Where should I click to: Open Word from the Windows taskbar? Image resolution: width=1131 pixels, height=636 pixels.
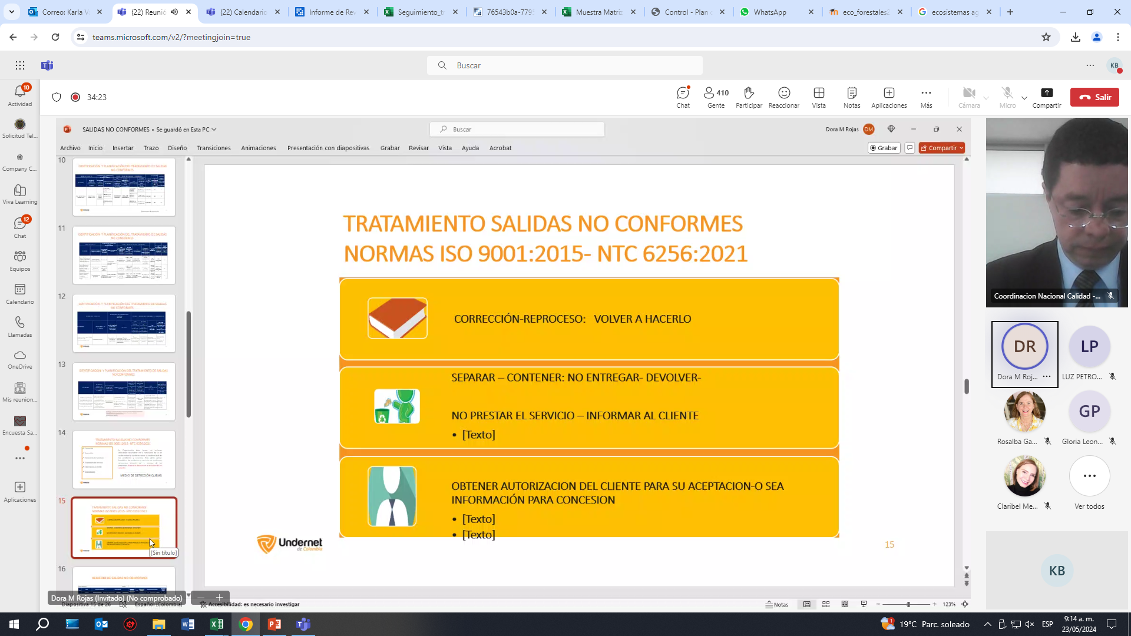(x=188, y=624)
